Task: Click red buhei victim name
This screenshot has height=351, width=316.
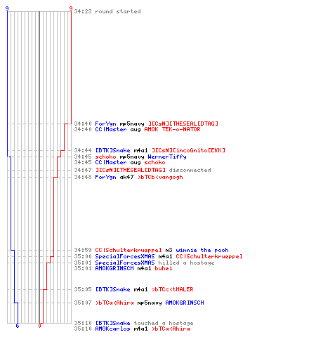Action: click(x=164, y=268)
